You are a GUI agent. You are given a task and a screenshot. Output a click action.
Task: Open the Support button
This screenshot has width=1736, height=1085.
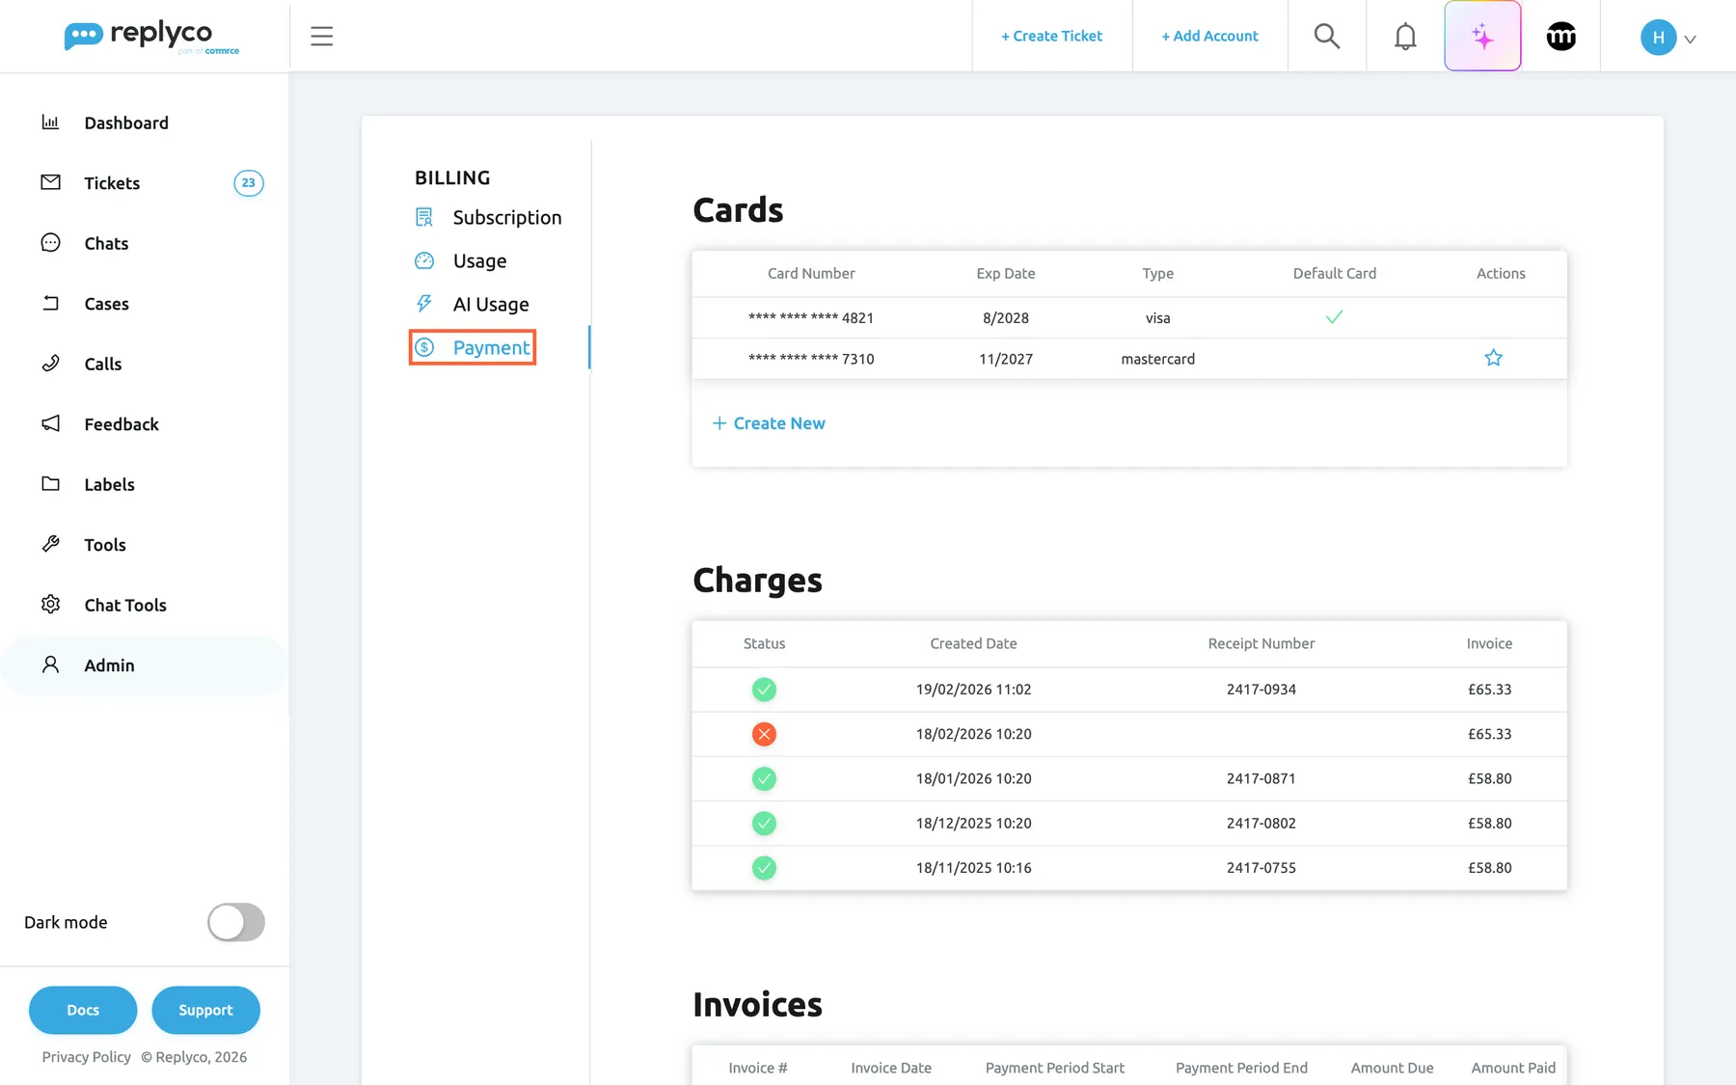[205, 1010]
